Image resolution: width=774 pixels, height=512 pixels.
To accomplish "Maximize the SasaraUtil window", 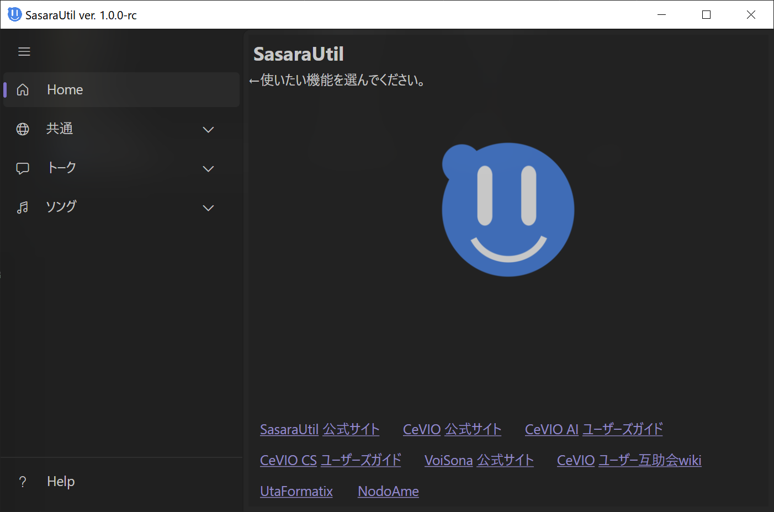I will pos(706,15).
